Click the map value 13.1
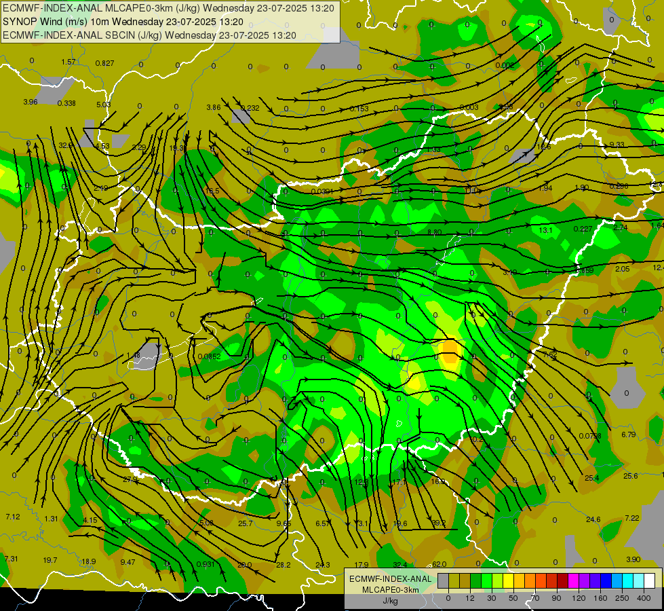This screenshot has width=664, height=611. point(545,230)
